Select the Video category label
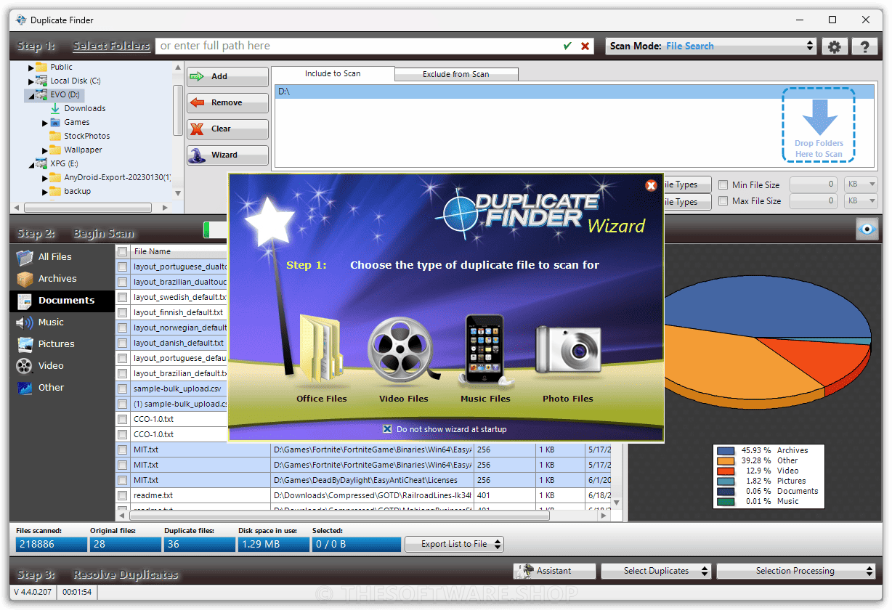 point(51,366)
